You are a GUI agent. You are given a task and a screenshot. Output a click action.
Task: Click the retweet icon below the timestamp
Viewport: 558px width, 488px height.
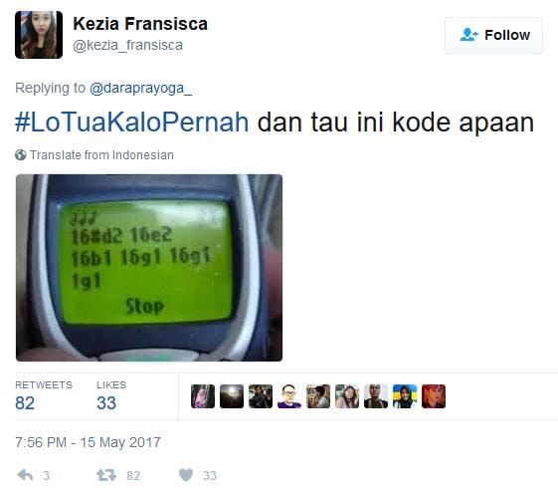point(106,475)
